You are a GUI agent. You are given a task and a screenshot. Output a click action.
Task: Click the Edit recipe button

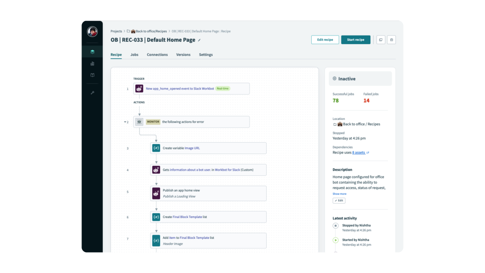coord(325,40)
